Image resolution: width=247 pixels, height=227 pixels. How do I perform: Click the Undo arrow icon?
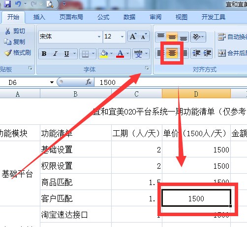click(x=18, y=4)
